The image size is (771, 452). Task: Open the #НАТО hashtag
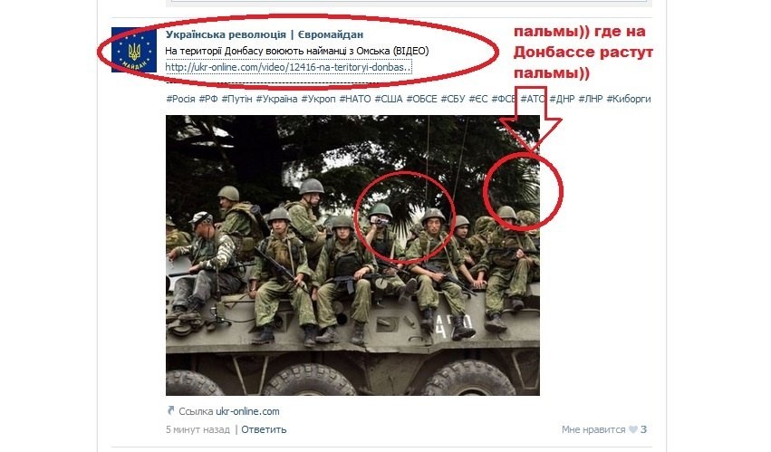tap(355, 99)
